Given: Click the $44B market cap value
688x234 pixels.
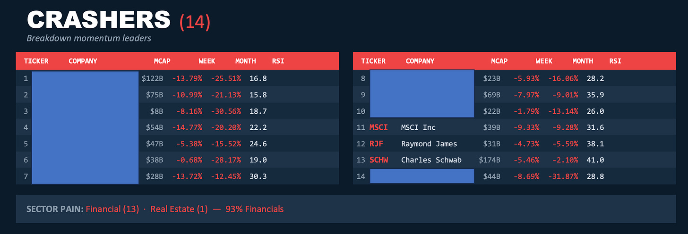Looking at the screenshot, I should 491,176.
